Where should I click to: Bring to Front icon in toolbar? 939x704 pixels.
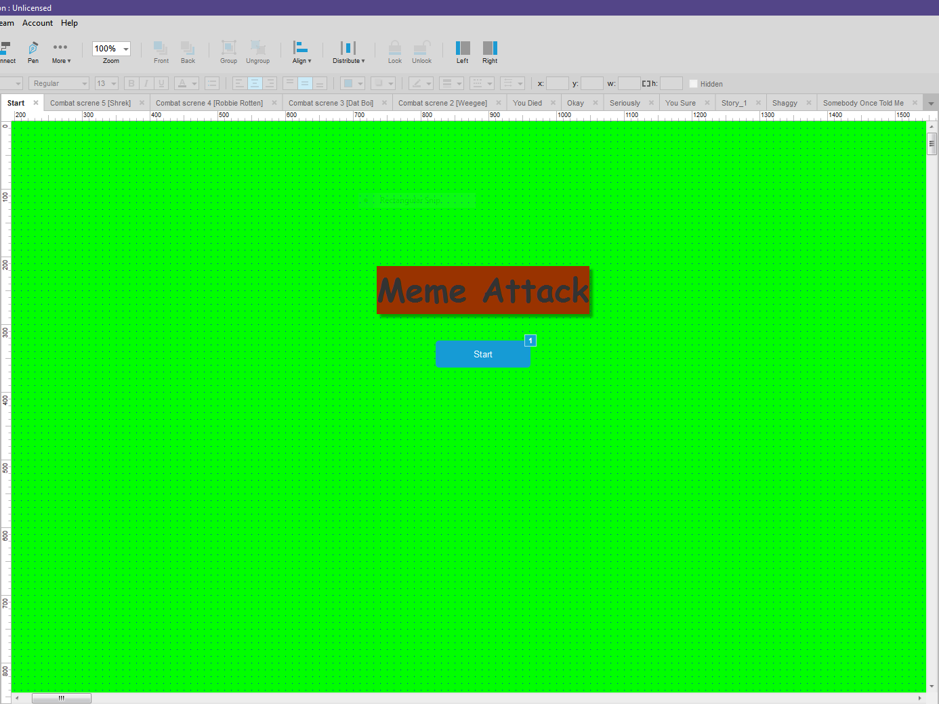click(161, 51)
